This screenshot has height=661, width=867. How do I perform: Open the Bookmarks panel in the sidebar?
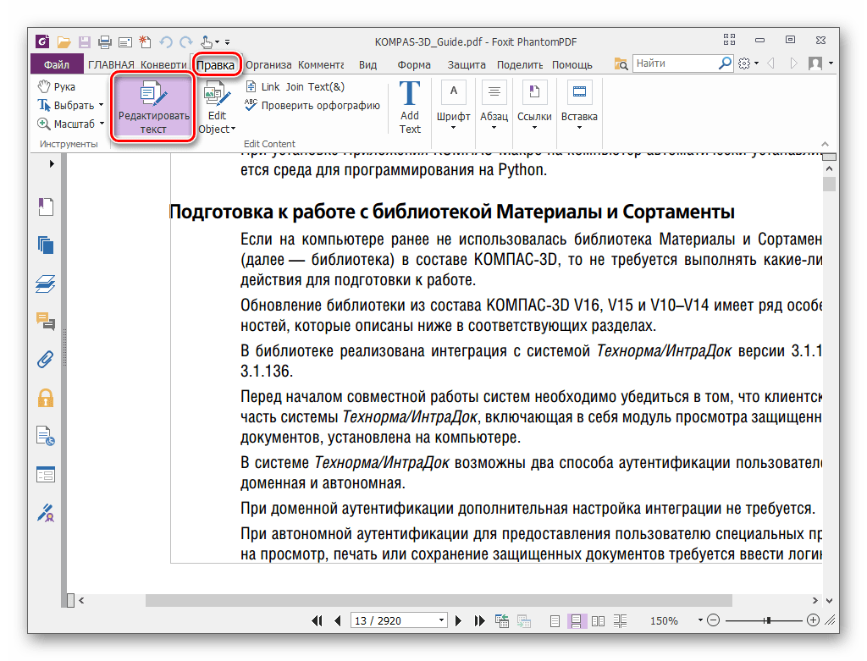[x=45, y=206]
